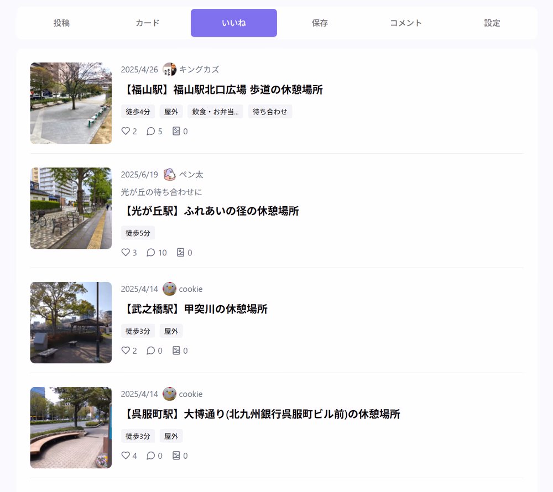Viewport: 553px width, 492px height.
Task: Select the 投稿 tab
Action: click(x=61, y=23)
